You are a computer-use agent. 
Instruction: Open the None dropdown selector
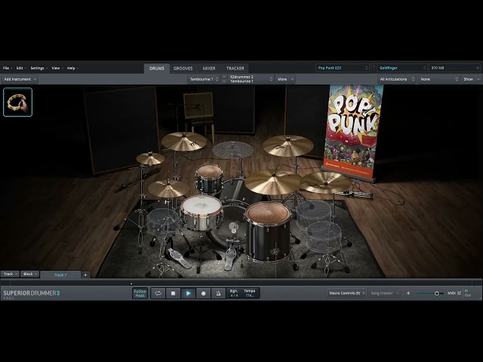pyautogui.click(x=439, y=79)
